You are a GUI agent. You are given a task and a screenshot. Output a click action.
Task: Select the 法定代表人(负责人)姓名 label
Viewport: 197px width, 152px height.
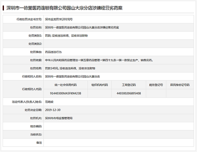point(27,102)
